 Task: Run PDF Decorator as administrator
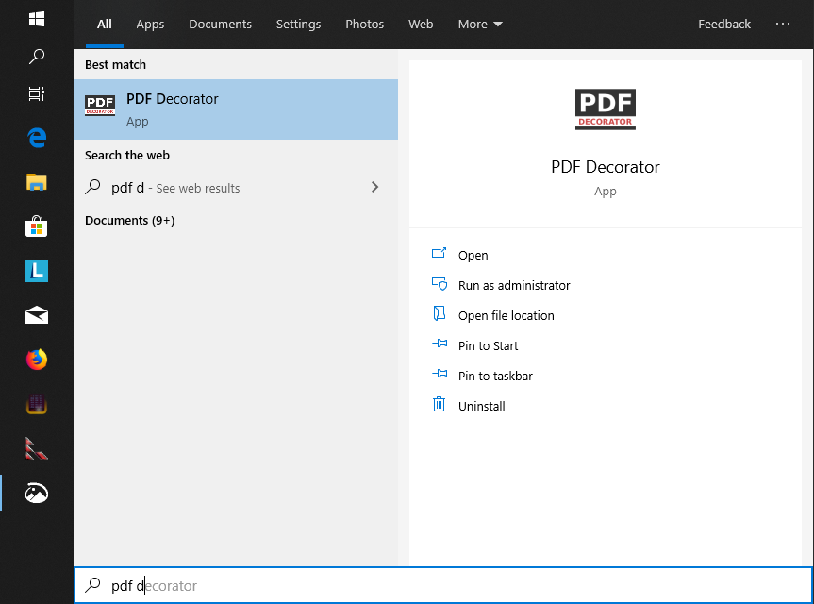coord(513,285)
